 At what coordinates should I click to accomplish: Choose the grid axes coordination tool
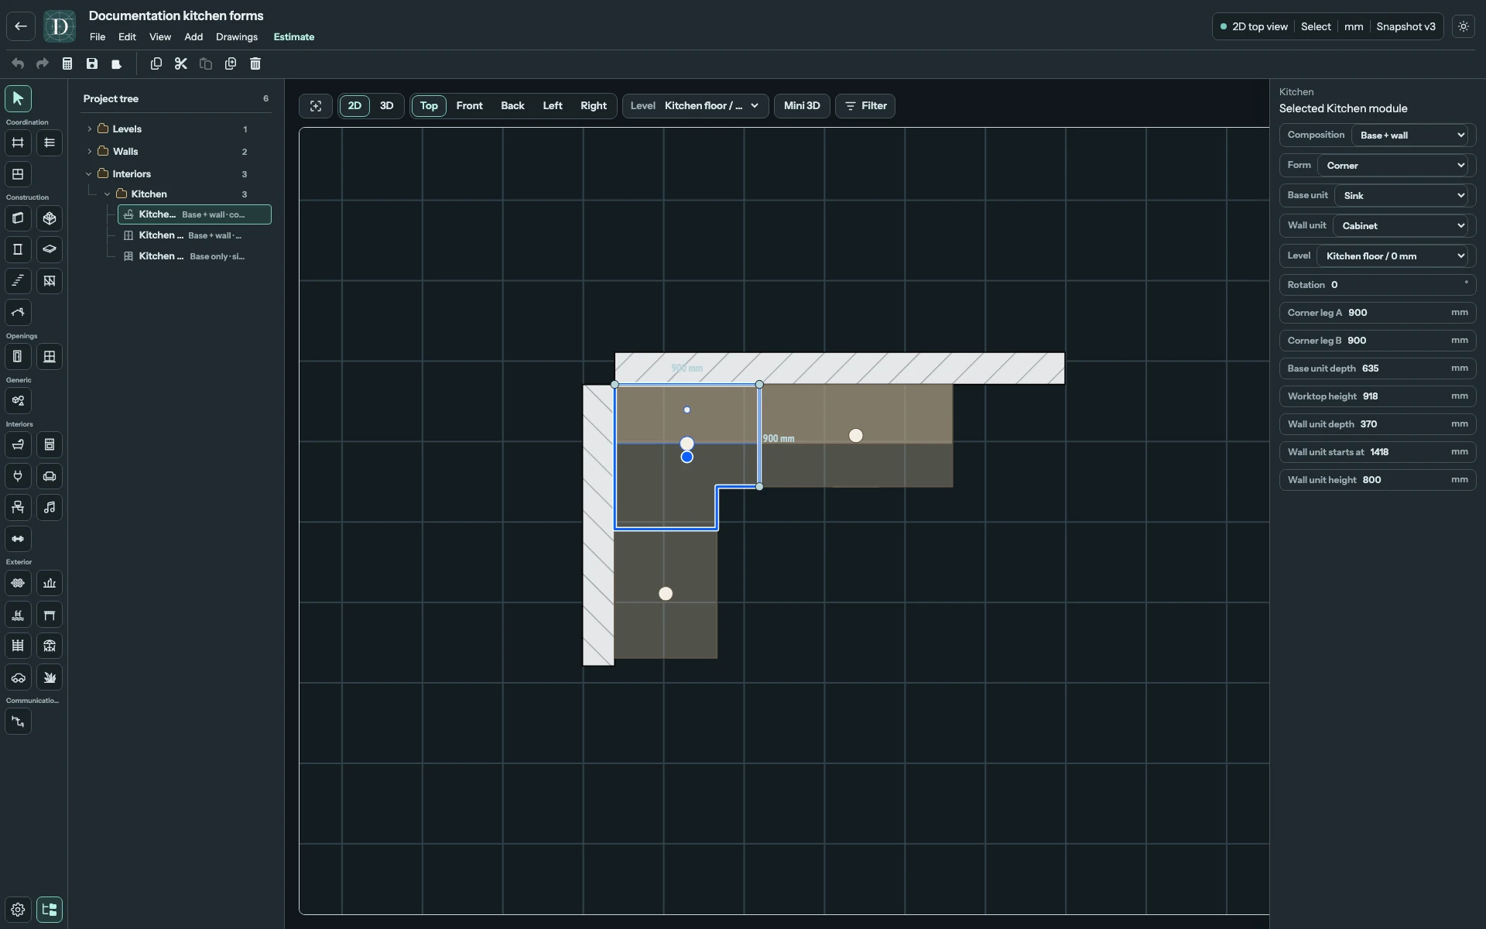18,142
